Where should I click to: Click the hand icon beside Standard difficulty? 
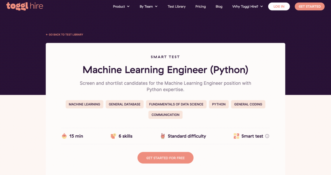click(x=163, y=136)
